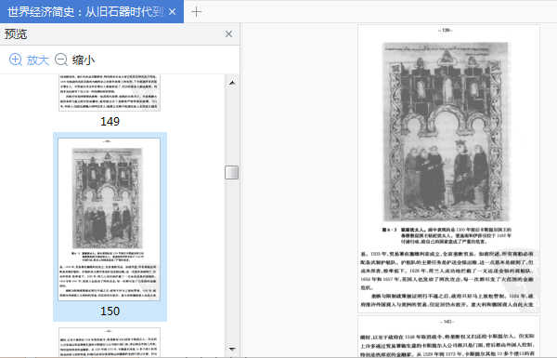Screen dimensions: 557x358
Task: Click the page 139 header number
Action: [446, 31]
